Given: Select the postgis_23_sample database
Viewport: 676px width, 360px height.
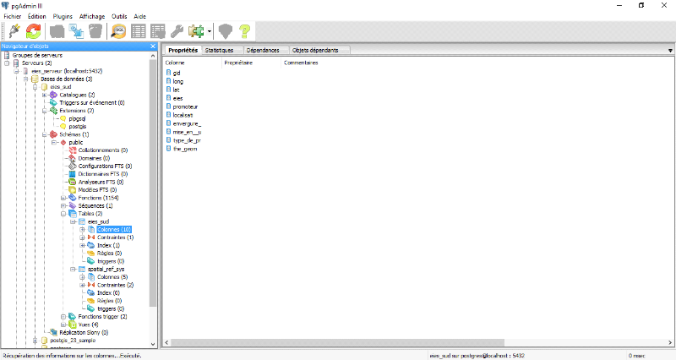Looking at the screenshot, I should pyautogui.click(x=73, y=341).
